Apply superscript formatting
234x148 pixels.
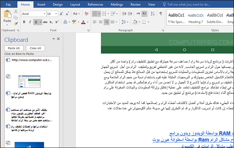coord(57,22)
